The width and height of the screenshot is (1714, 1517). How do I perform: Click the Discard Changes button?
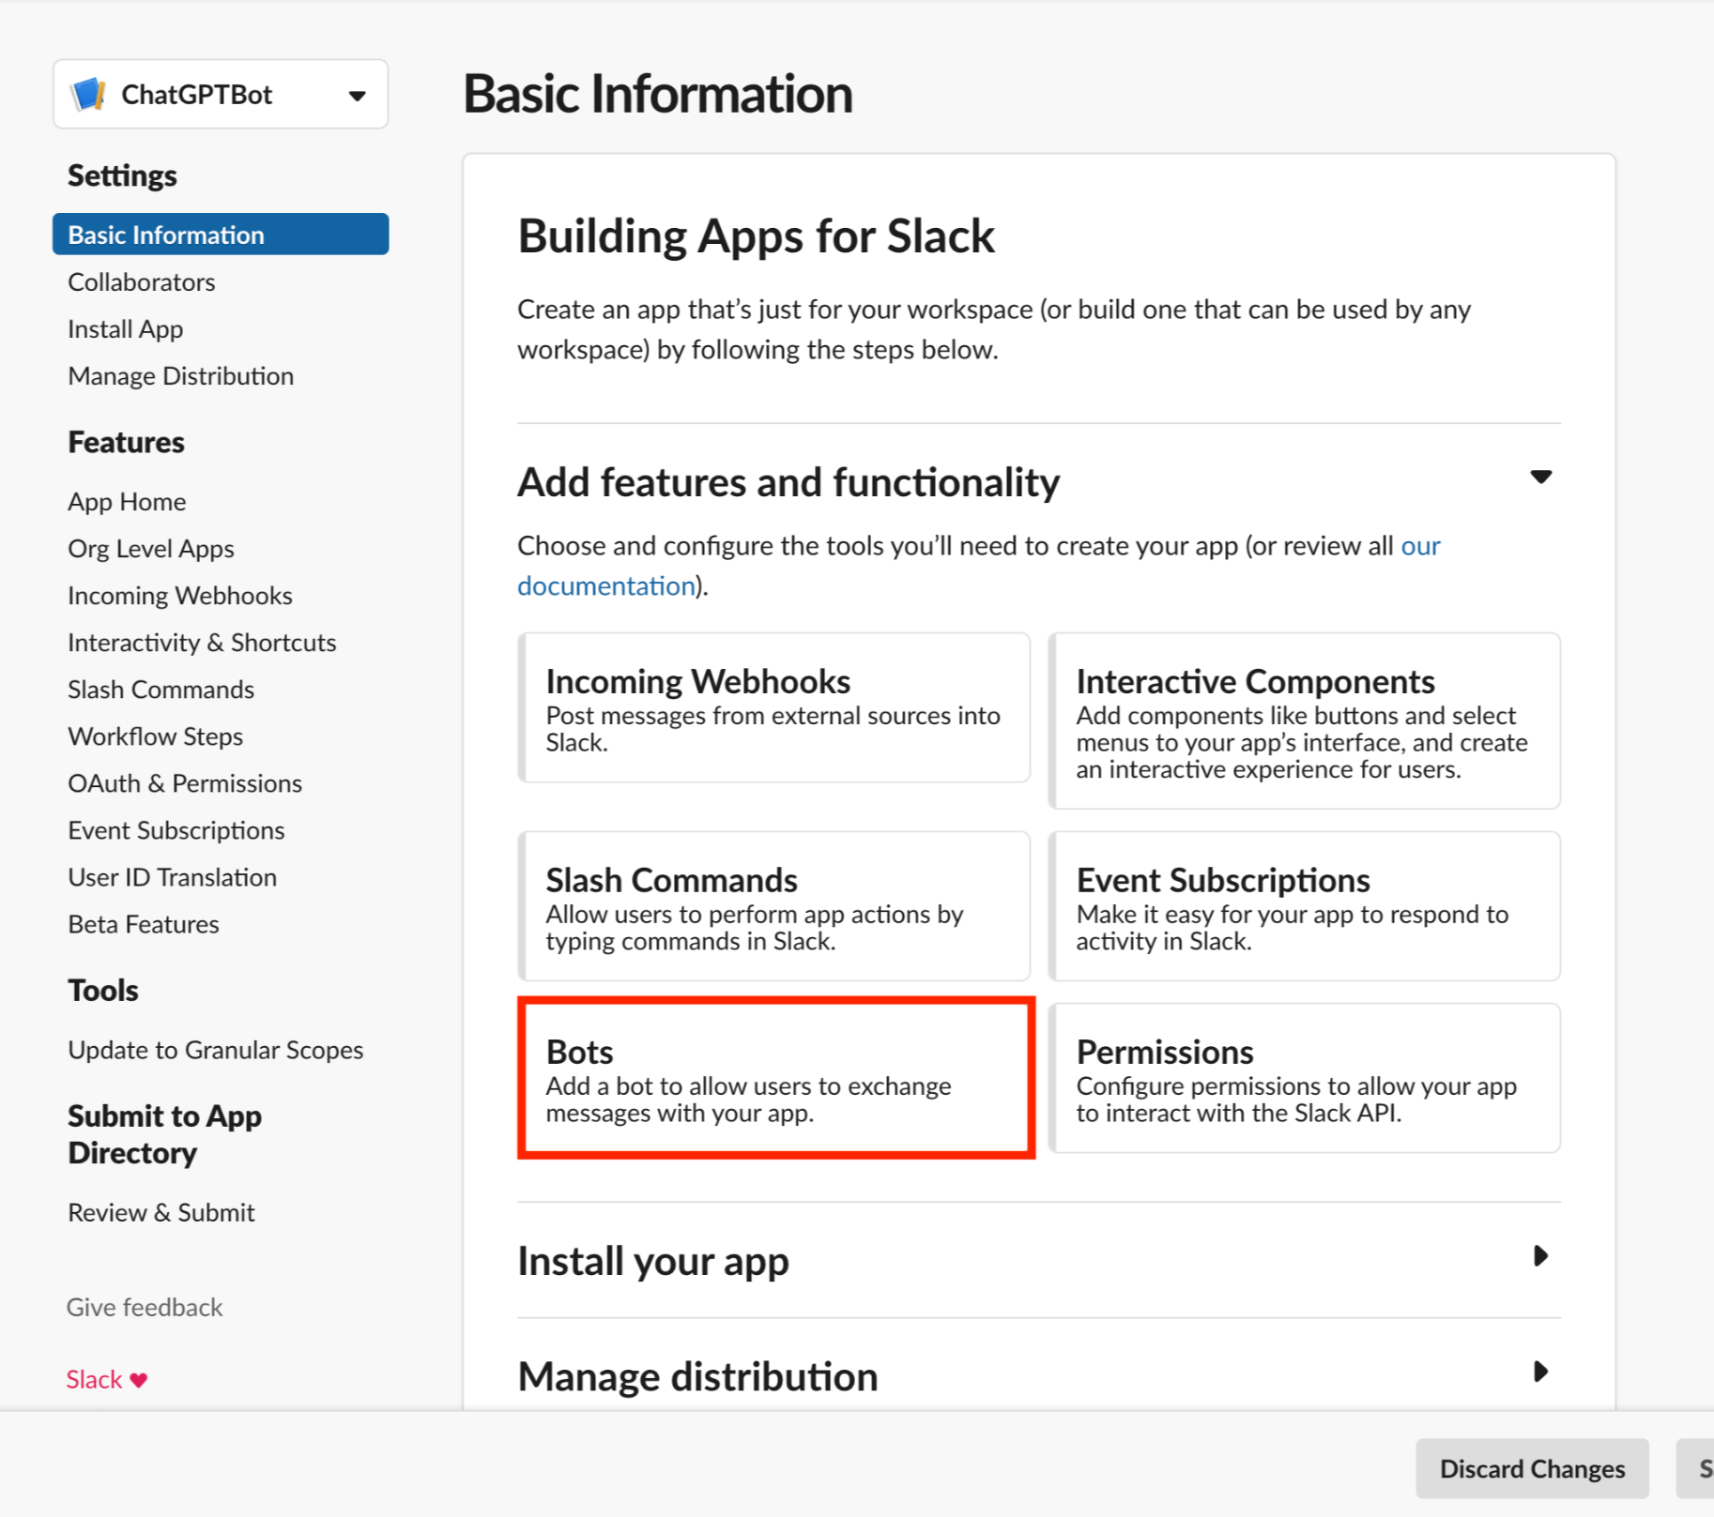(1532, 1468)
